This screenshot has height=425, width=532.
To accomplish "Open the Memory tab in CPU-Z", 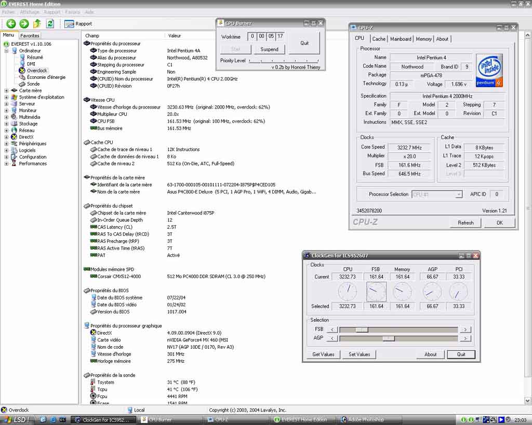I will pos(424,39).
